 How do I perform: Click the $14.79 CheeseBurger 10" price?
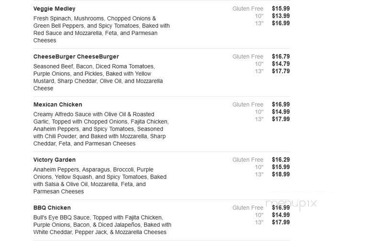pyautogui.click(x=280, y=64)
